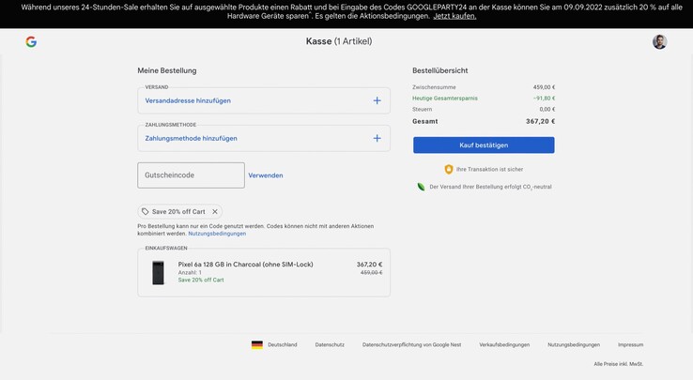
Task: Expand Zahlungsmethode hinzufügen section
Action: pyautogui.click(x=192, y=138)
